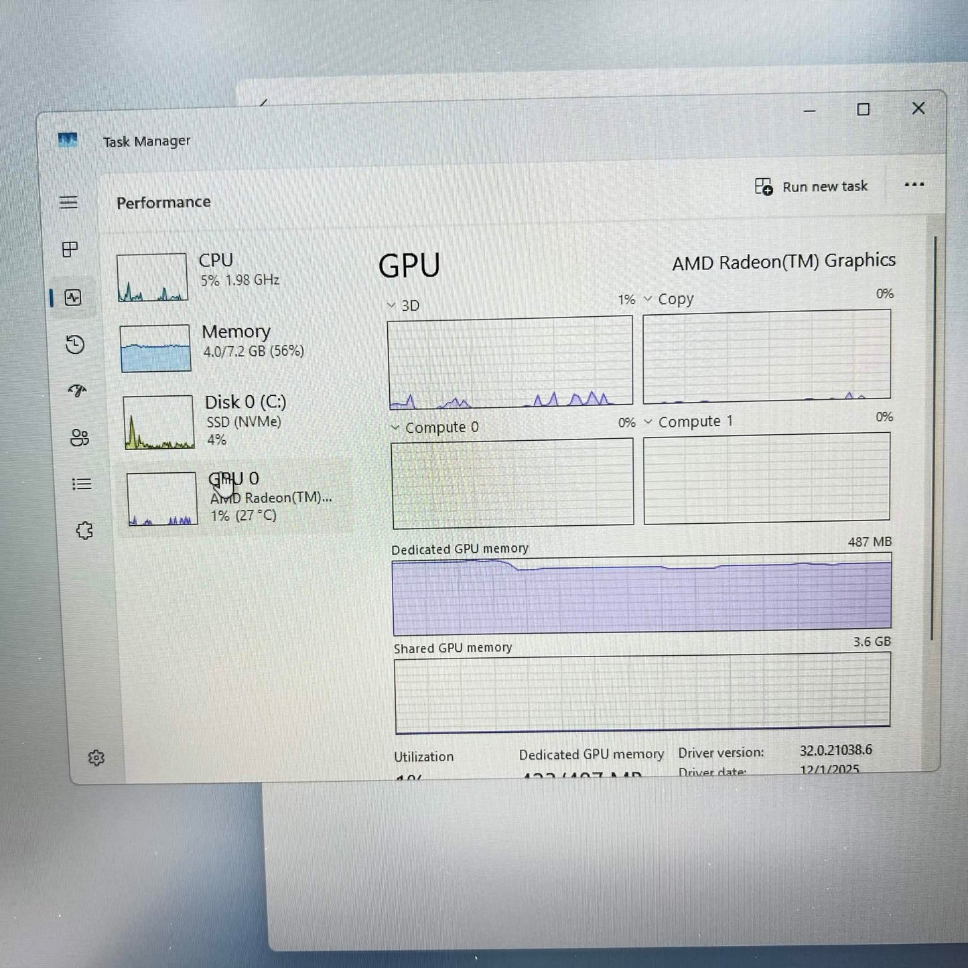Open the Services page puzzle icon
The width and height of the screenshot is (968, 968).
pos(84,531)
